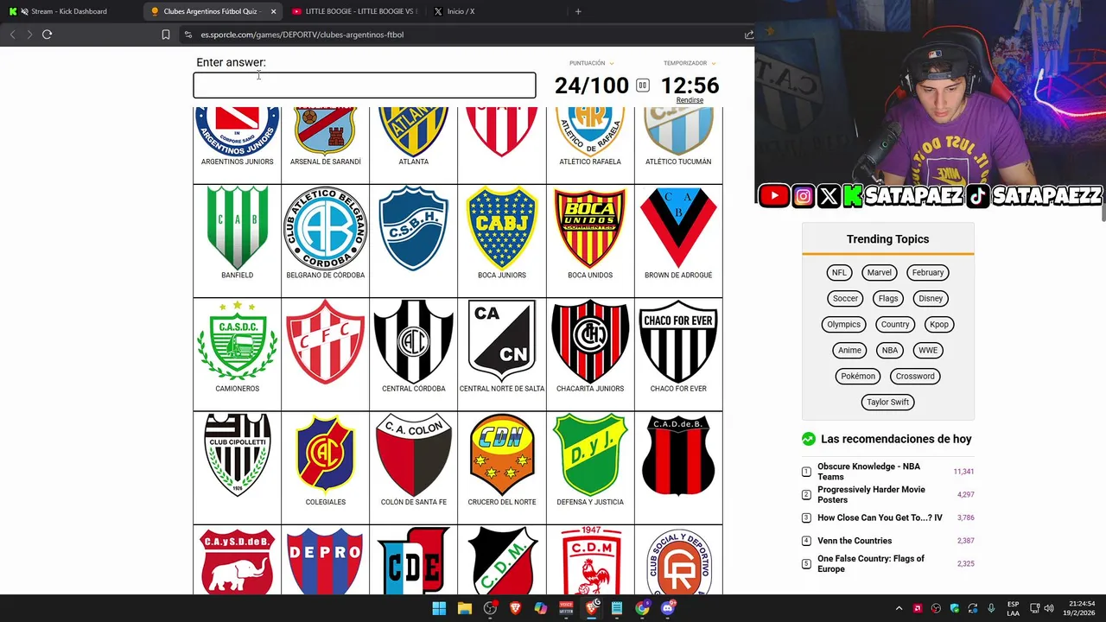Click the Boca Unidos crest

click(x=590, y=228)
